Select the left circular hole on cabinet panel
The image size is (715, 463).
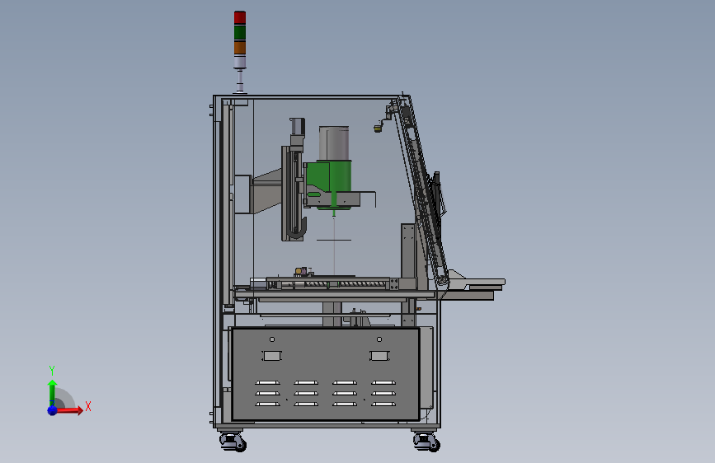[x=272, y=339]
